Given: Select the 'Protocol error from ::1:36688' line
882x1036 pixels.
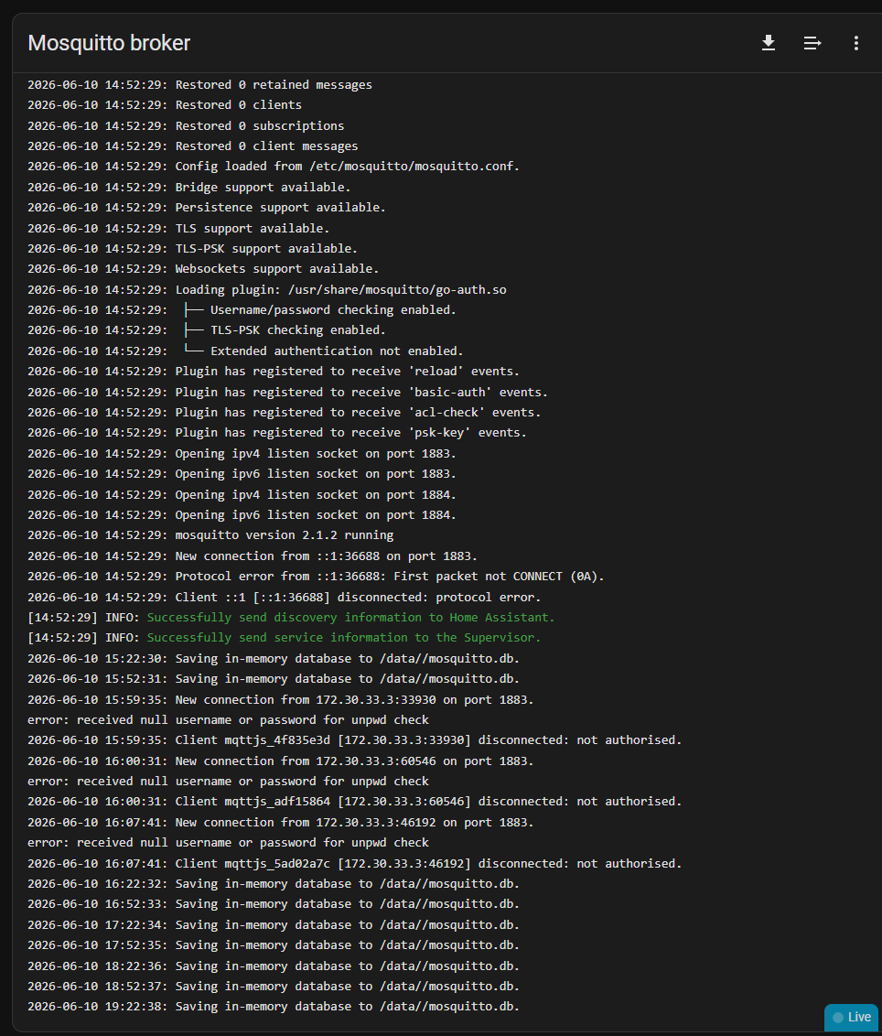Looking at the screenshot, I should point(316,577).
